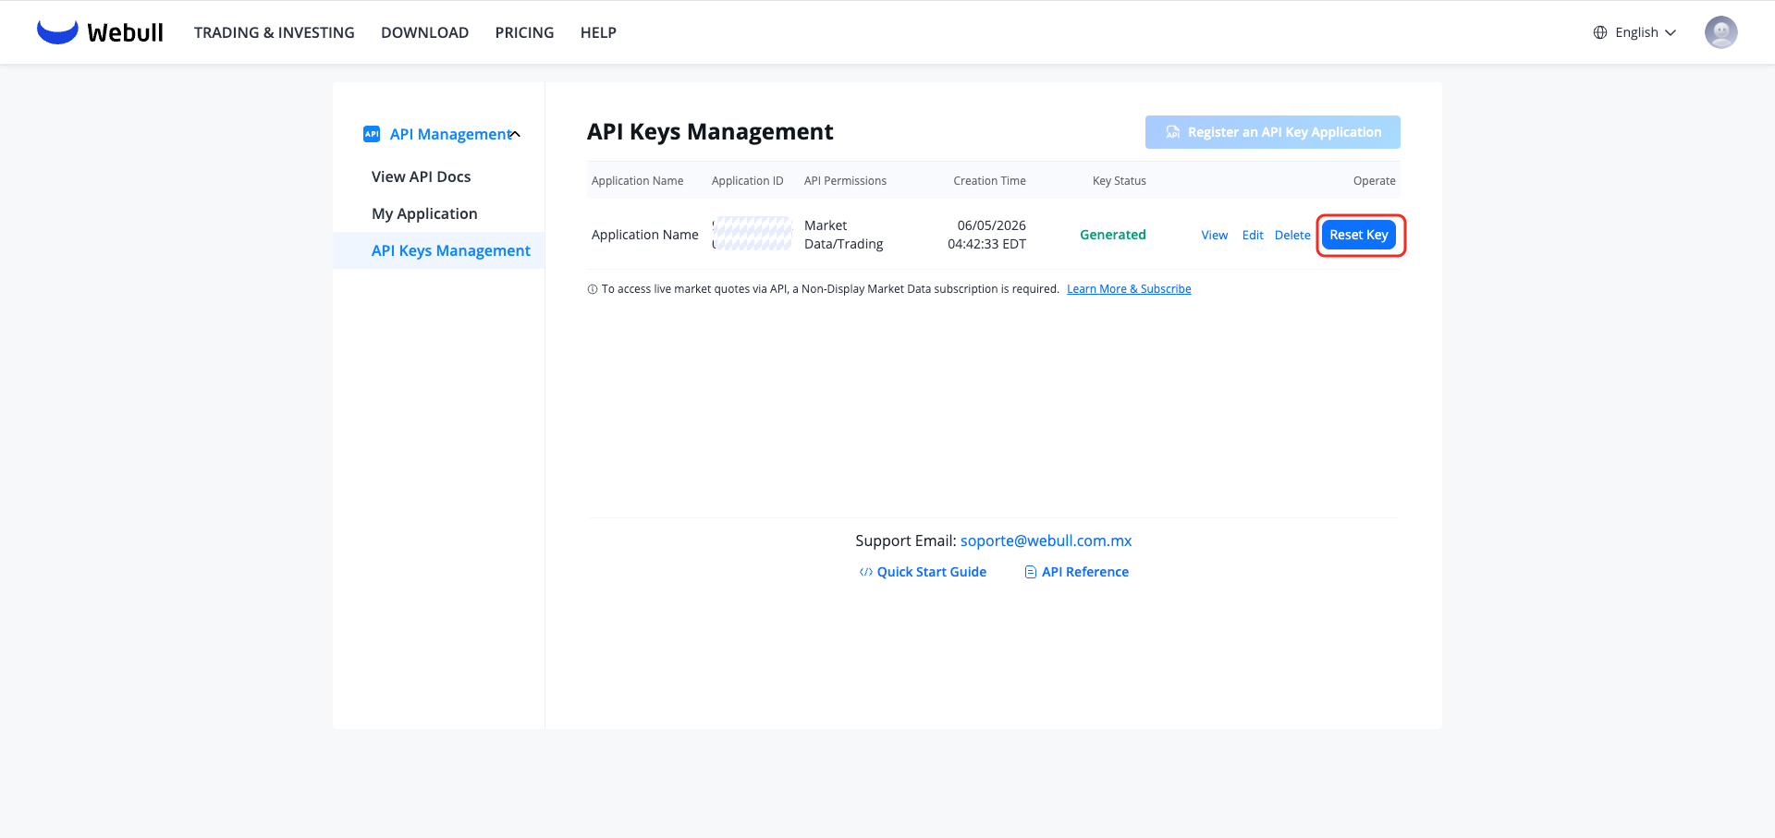Click the Webull logo
The height and width of the screenshot is (838, 1775).
[x=100, y=32]
